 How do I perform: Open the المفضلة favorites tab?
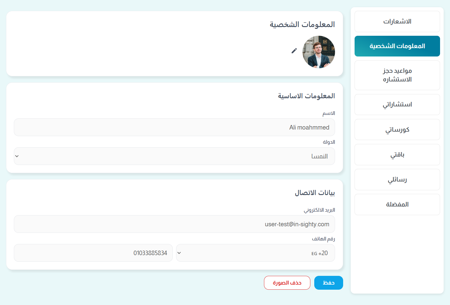397,205
